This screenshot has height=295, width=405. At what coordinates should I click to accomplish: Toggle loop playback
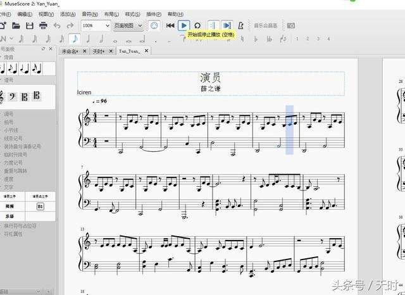click(197, 25)
